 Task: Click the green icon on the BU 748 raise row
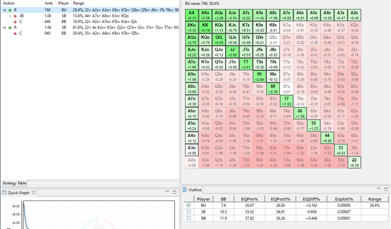point(10,10)
